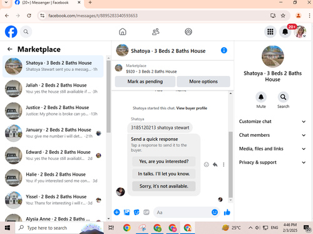Switch to the Messenger | Facebook tab
Image resolution: width=313 pixels, height=234 pixels.
tap(48, 3)
